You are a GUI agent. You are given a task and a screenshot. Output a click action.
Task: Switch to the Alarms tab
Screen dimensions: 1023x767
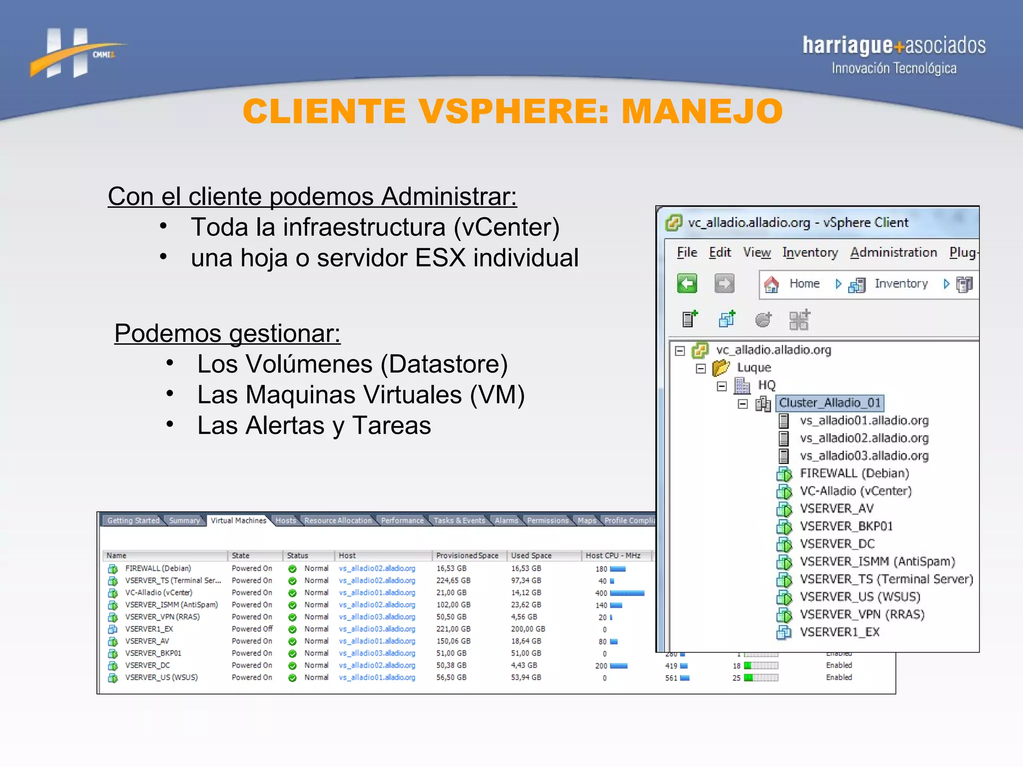click(x=507, y=520)
